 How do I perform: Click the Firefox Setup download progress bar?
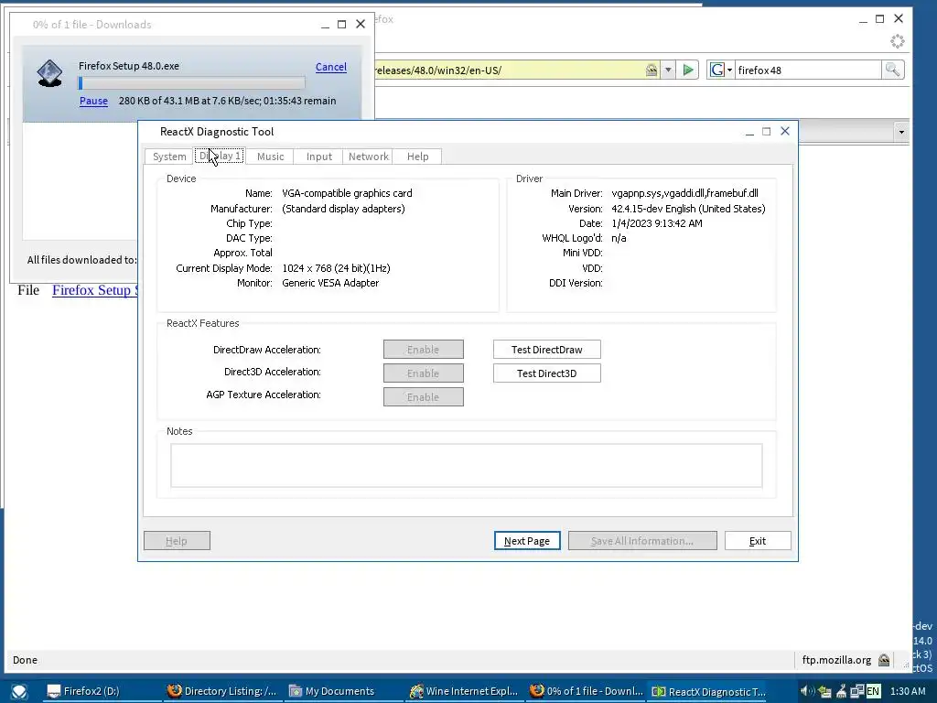pyautogui.click(x=191, y=83)
